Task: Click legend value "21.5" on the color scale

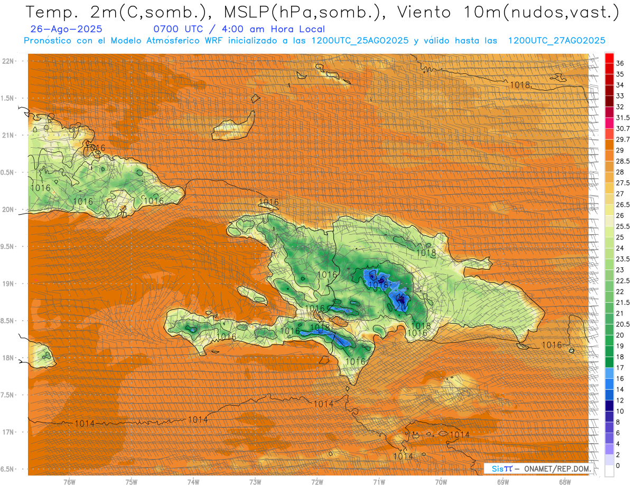Action: coord(623,303)
